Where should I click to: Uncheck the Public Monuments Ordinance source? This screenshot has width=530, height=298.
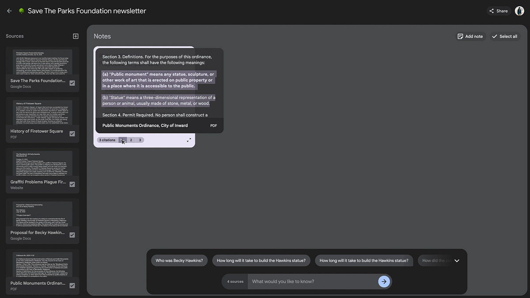pyautogui.click(x=72, y=286)
